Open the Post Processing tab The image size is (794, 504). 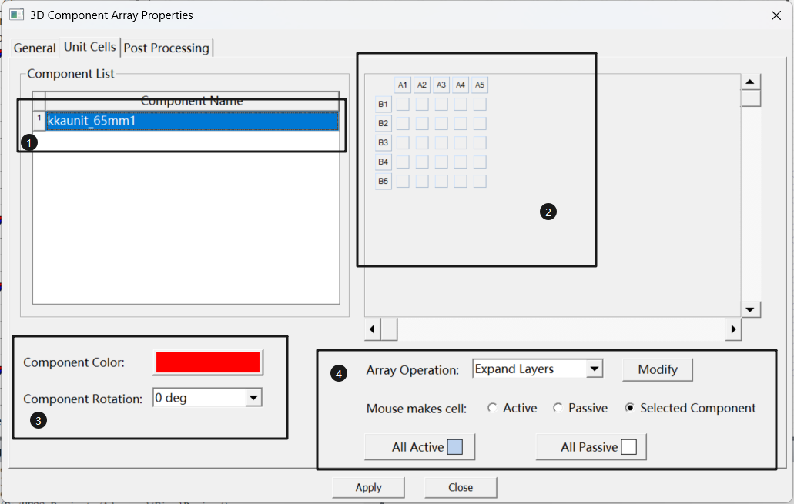pos(166,48)
